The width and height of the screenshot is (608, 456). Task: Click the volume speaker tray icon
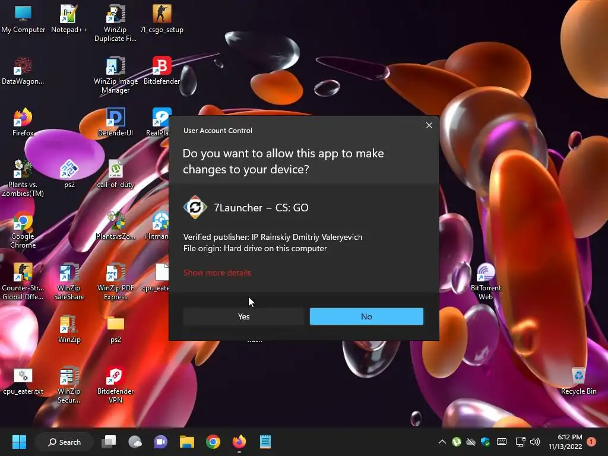tap(535, 442)
